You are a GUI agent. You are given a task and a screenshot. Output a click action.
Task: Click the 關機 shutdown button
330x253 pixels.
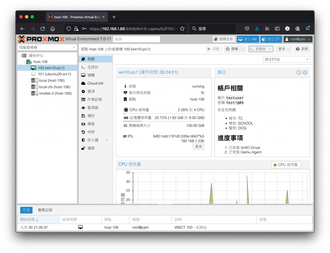point(232,49)
